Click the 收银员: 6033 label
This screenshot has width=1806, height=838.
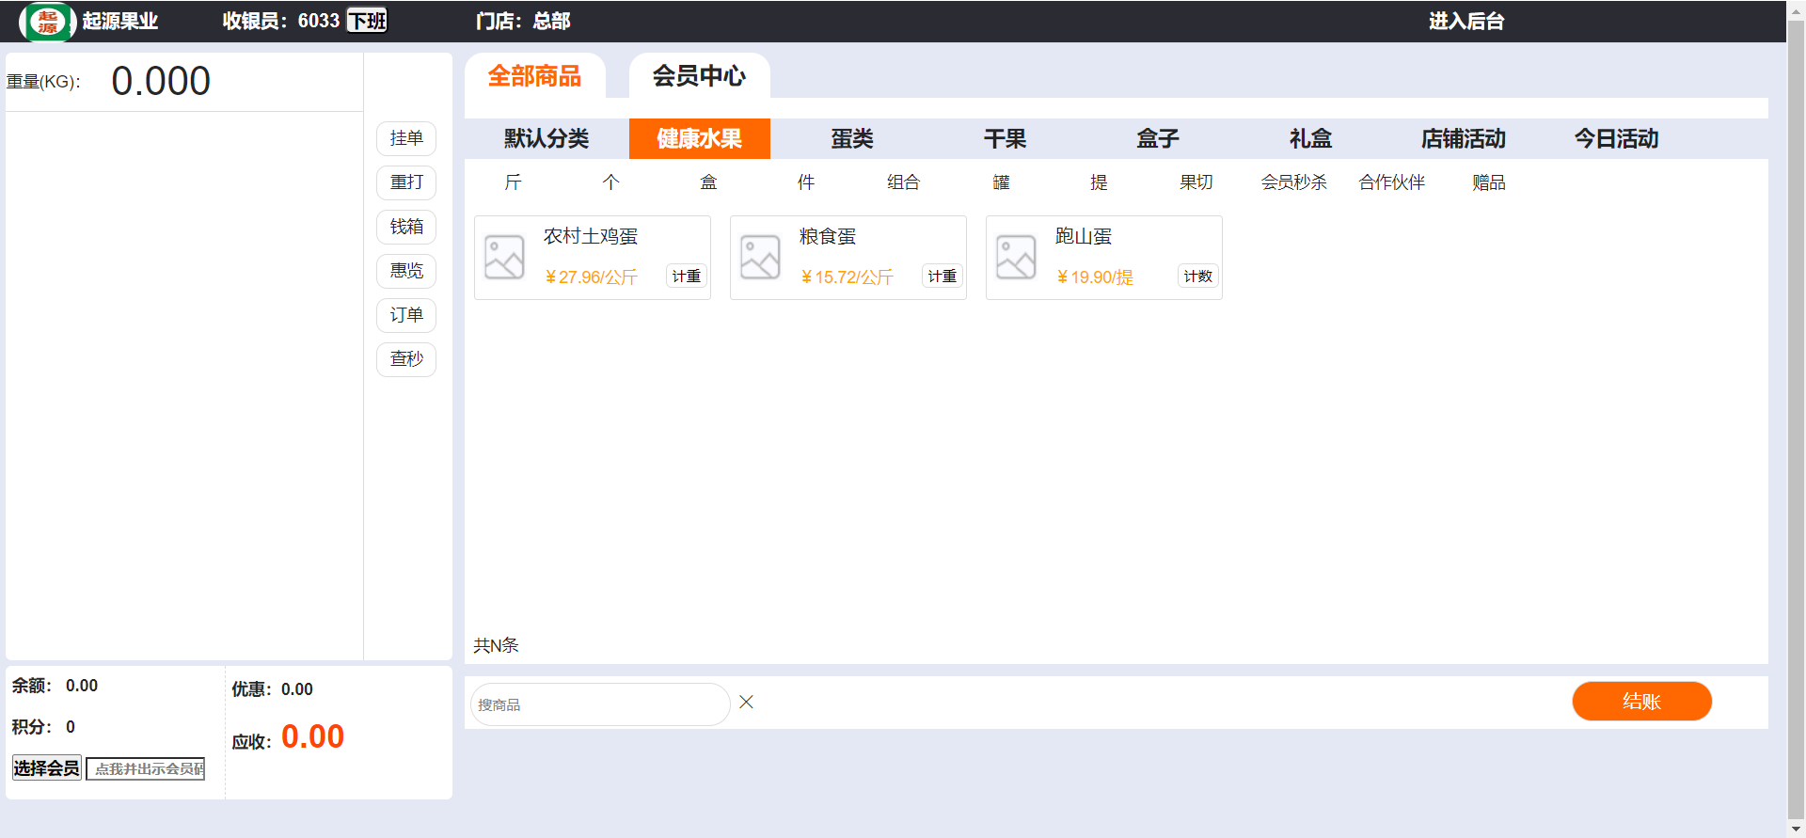[x=281, y=21]
